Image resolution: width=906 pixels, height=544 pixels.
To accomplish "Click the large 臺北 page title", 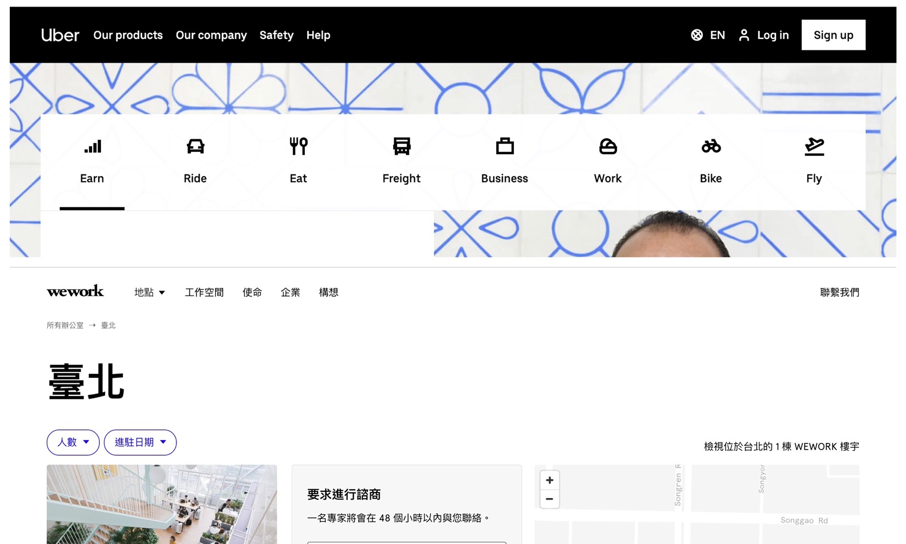I will click(x=87, y=382).
